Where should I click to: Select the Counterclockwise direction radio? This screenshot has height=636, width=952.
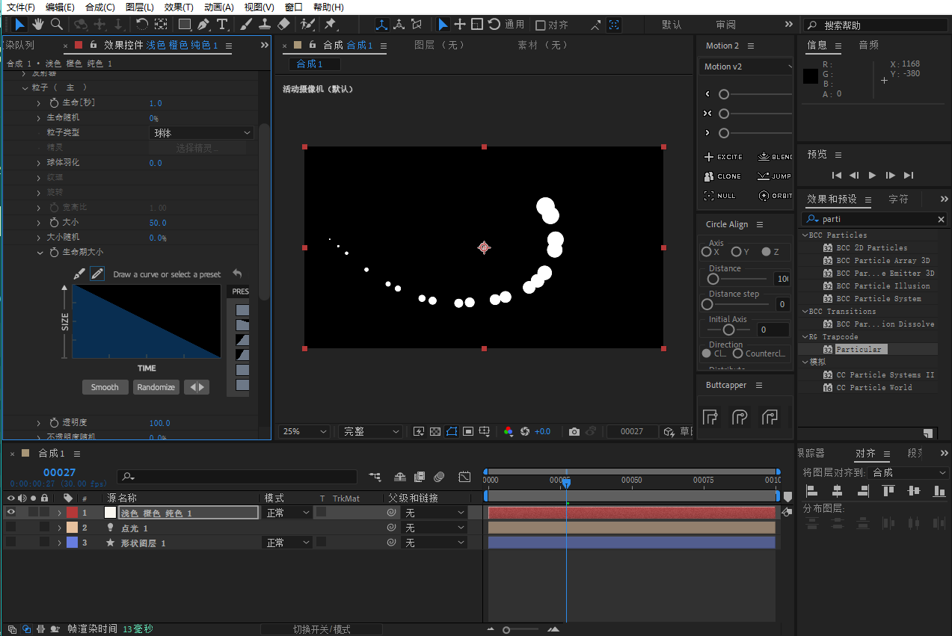(x=738, y=353)
